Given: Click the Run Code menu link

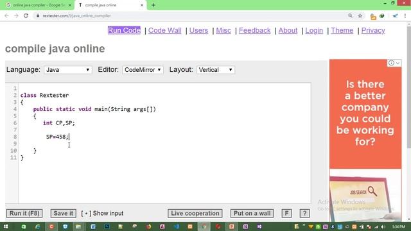Looking at the screenshot, I should pyautogui.click(x=124, y=30).
